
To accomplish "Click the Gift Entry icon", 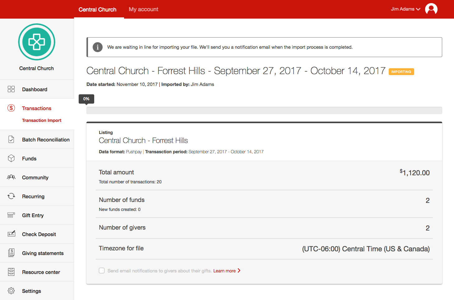I will click(11, 215).
